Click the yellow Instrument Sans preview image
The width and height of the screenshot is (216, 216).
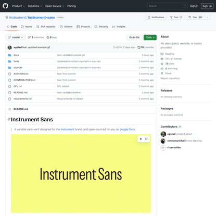pyautogui.click(x=81, y=173)
